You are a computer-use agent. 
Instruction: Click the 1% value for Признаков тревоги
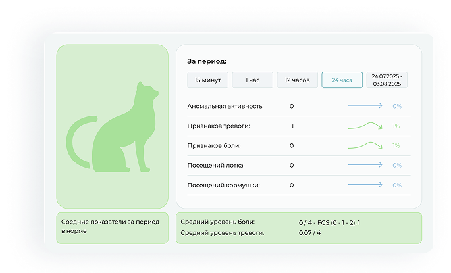tap(396, 126)
